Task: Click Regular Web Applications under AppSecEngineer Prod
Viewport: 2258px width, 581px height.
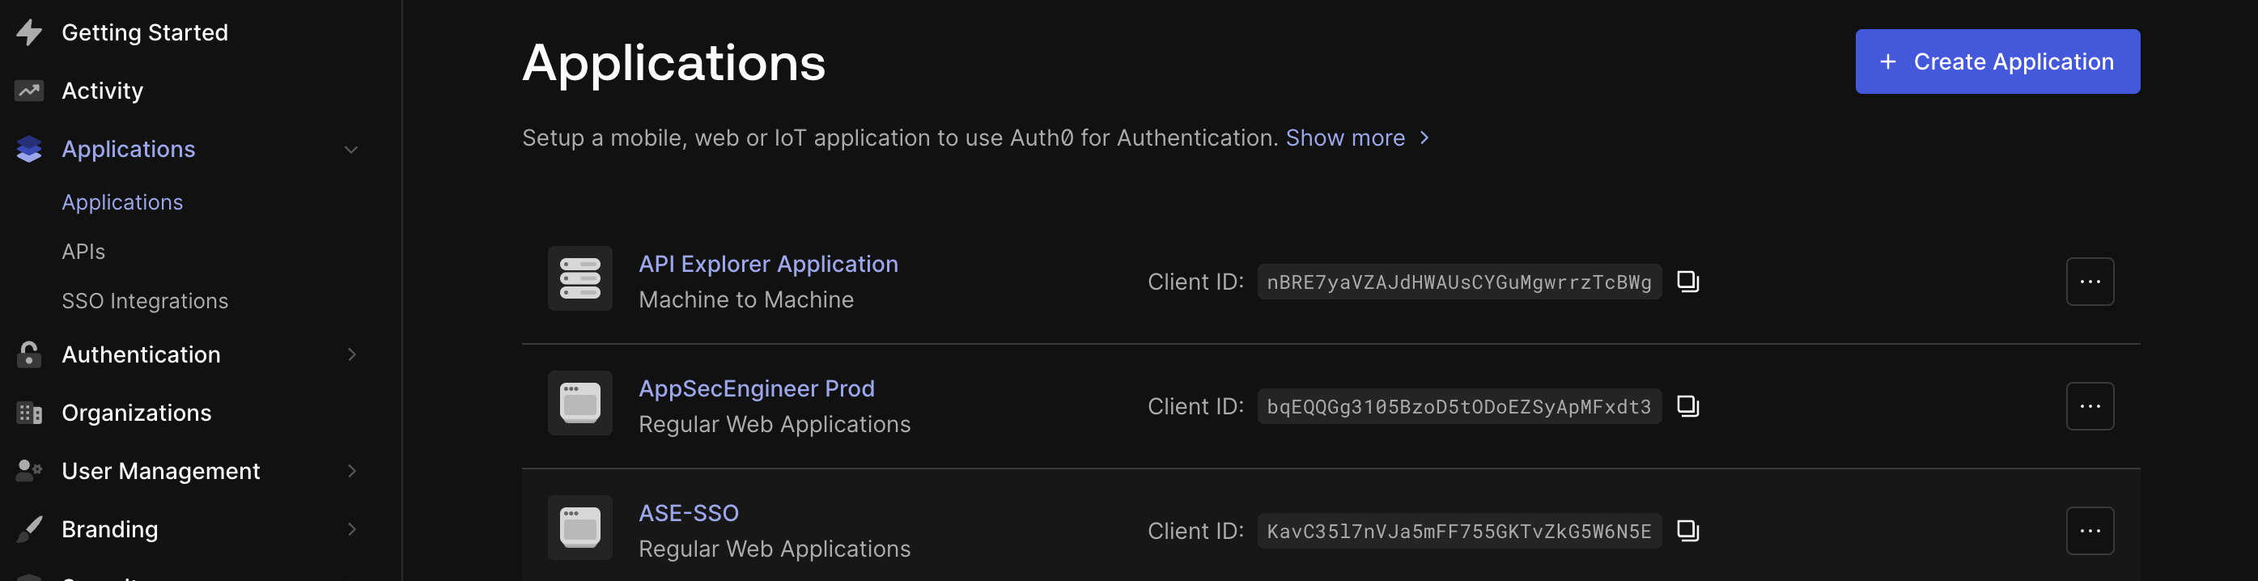Action: 774,424
